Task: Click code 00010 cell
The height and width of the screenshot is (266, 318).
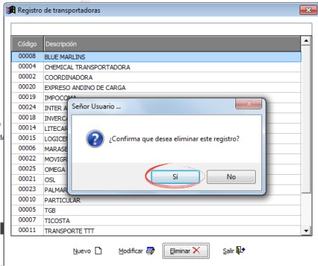Action: pos(28,199)
